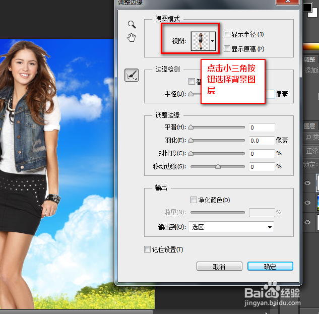Click the disabled 数量(N) amount field
319x314 pixels.
pos(262,213)
